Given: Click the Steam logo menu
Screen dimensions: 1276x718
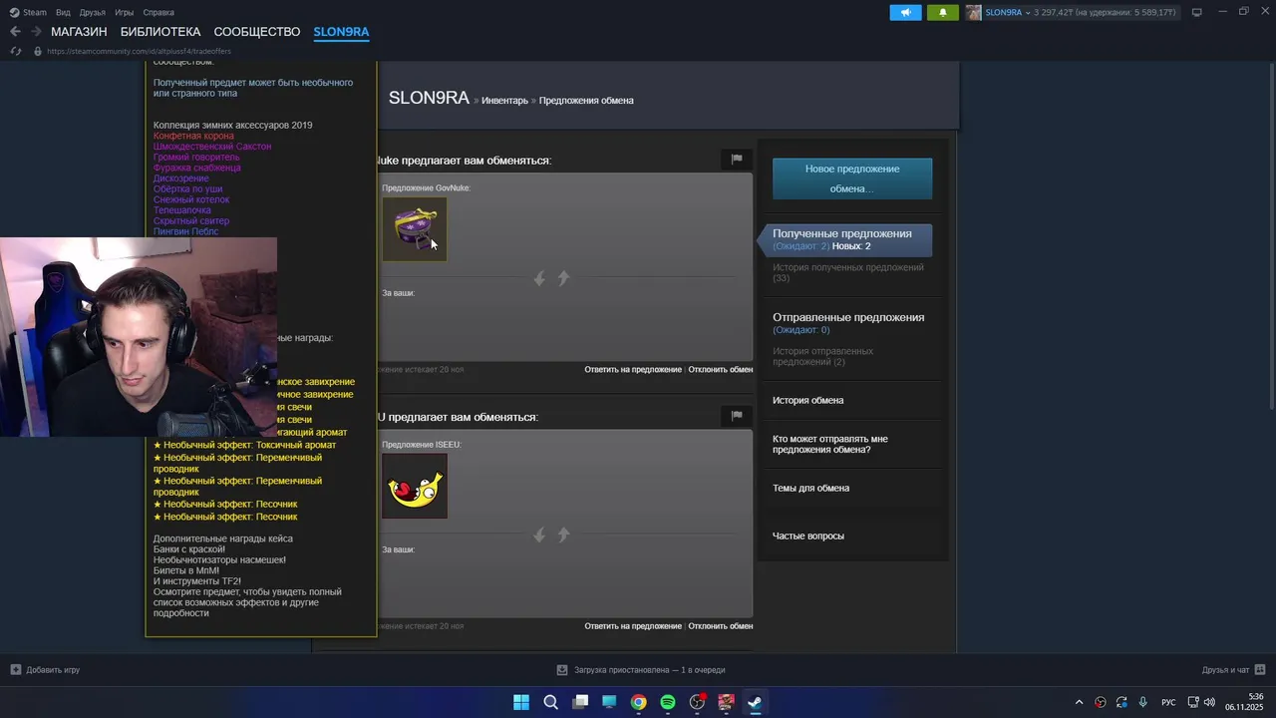Looking at the screenshot, I should click(x=28, y=13).
